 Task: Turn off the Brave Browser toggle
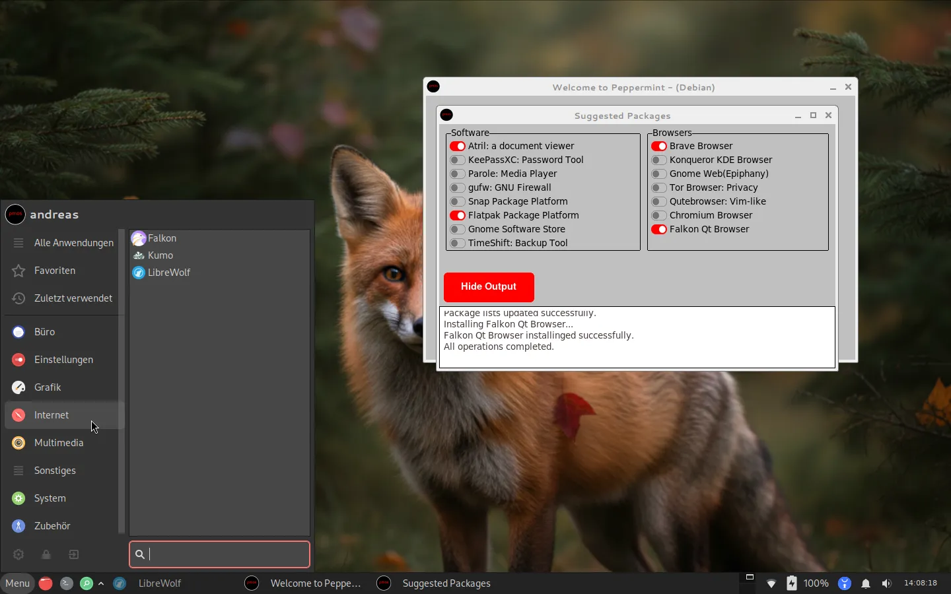click(658, 146)
